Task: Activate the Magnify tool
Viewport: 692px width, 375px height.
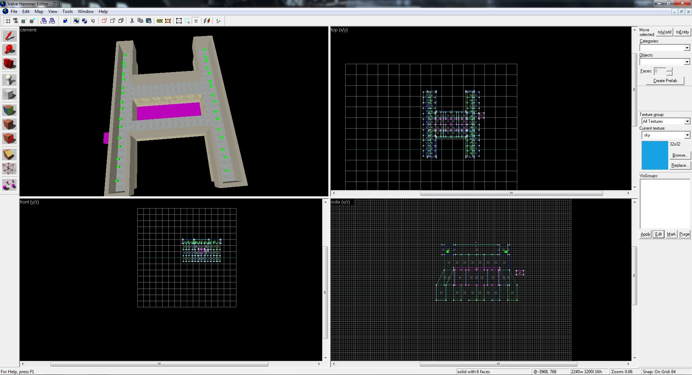Action: tap(9, 50)
